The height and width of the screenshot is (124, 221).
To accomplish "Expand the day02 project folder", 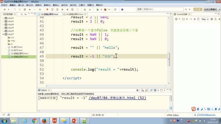I will click(3, 18).
